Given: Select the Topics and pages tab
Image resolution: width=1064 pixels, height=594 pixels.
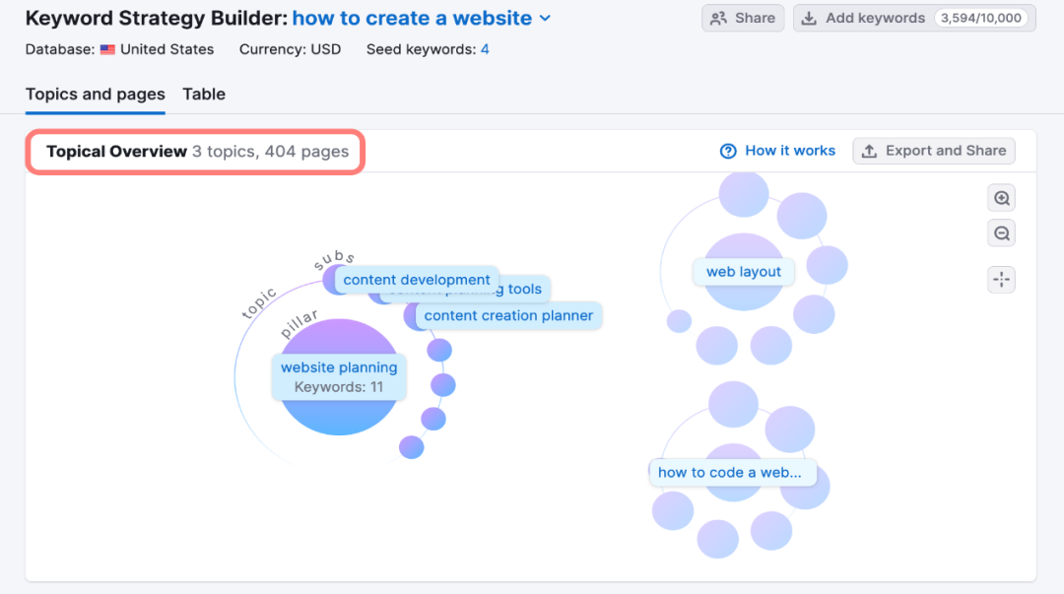Looking at the screenshot, I should [x=96, y=95].
